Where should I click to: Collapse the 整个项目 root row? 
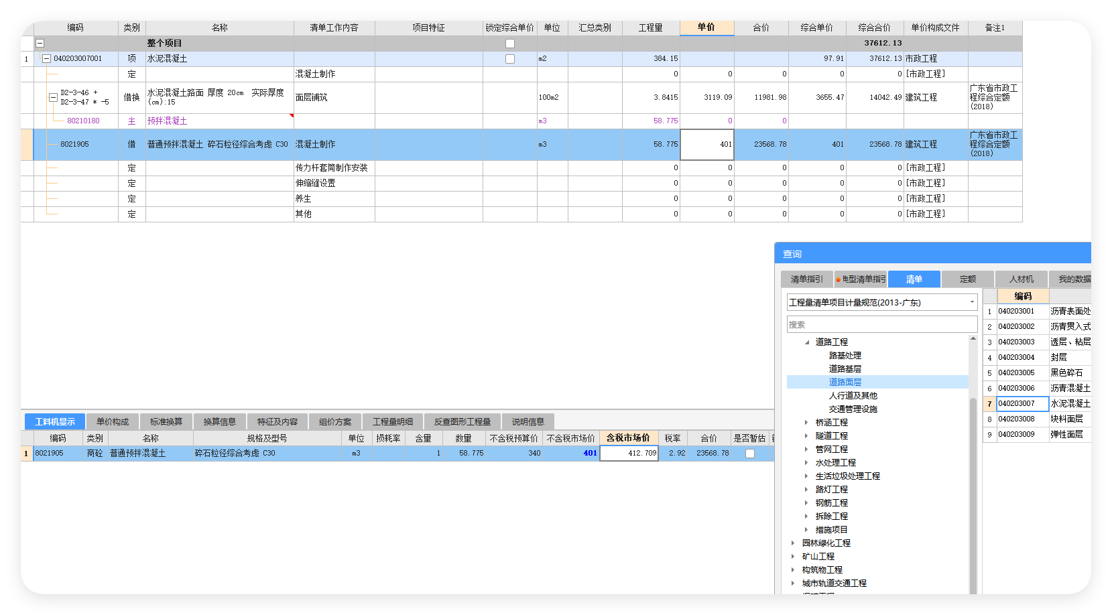(40, 44)
